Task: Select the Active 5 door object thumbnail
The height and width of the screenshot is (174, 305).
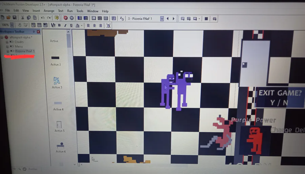Action: click(59, 125)
